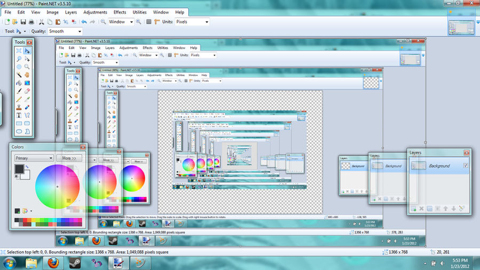480x270 pixels.
Task: Select Text tool in outermost Tools window
Action: coord(19,115)
